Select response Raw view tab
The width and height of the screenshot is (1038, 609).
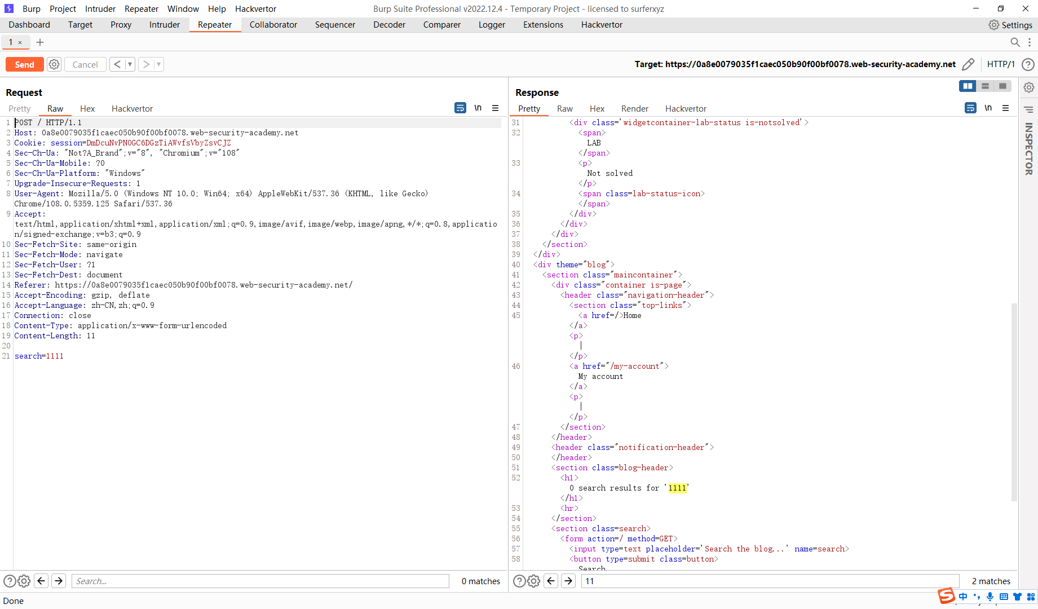click(x=564, y=109)
